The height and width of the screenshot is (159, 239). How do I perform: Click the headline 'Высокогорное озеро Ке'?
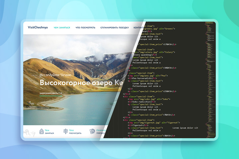click(81, 83)
